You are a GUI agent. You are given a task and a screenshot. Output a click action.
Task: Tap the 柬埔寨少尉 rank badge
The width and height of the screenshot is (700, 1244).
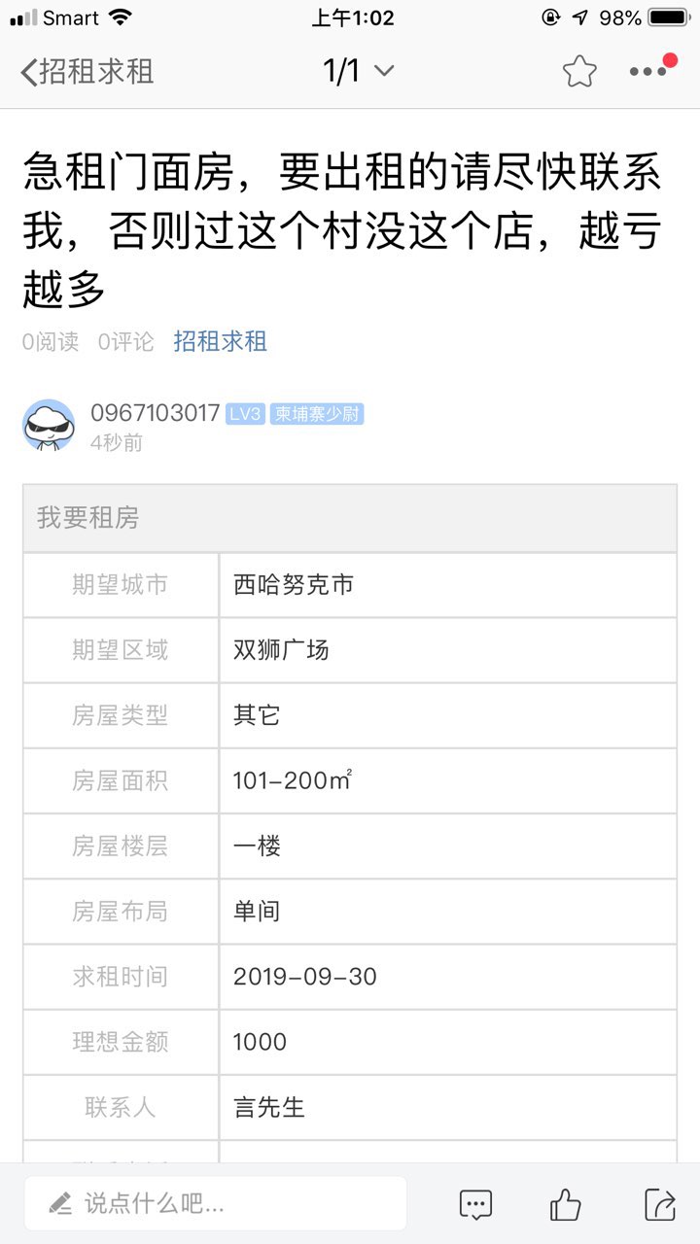pyautogui.click(x=317, y=414)
